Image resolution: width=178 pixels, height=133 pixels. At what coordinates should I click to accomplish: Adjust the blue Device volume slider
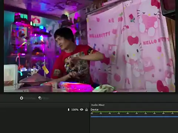tap(134, 117)
